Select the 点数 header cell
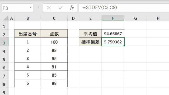The height and width of the screenshot is (95, 169). (54, 34)
